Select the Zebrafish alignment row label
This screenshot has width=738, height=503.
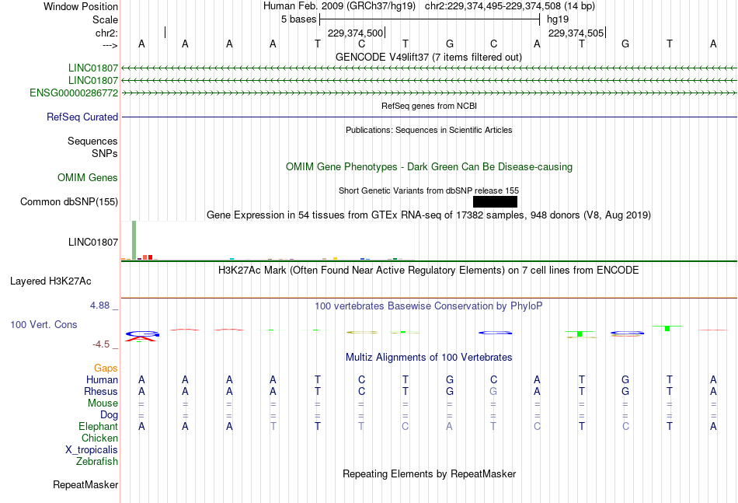click(97, 462)
